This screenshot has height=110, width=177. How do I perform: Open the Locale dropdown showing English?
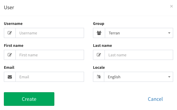pos(138,77)
